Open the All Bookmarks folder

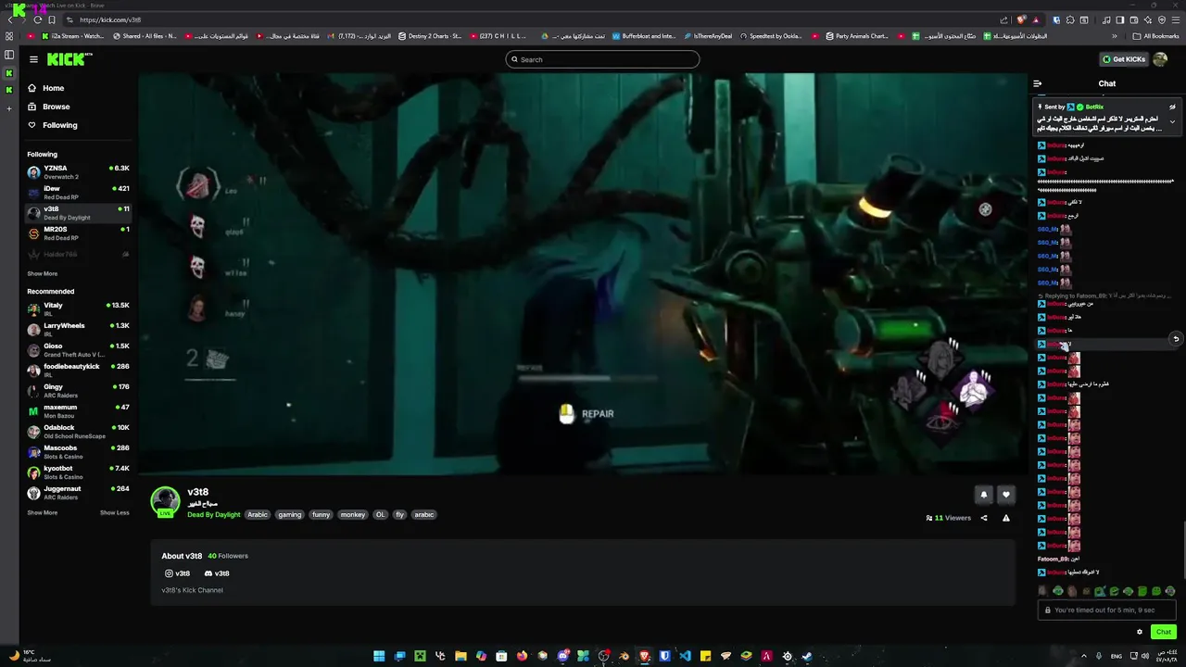coord(1156,36)
